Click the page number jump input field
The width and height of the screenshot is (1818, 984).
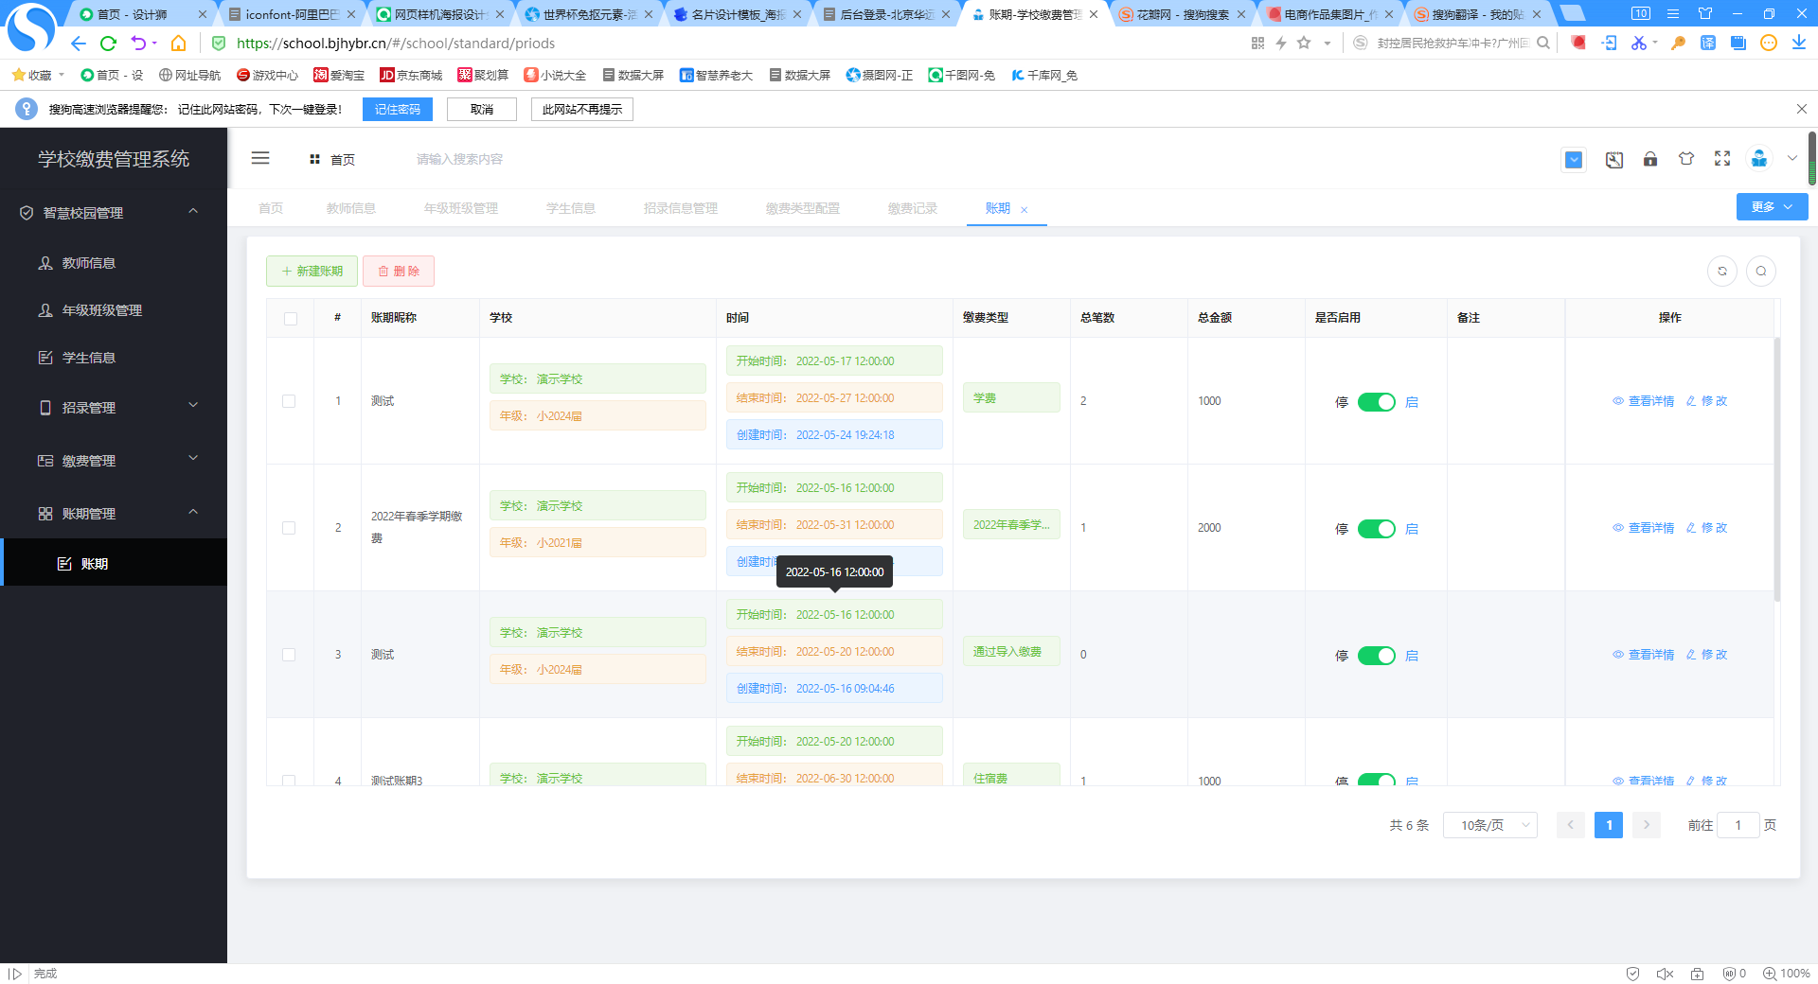(x=1738, y=825)
